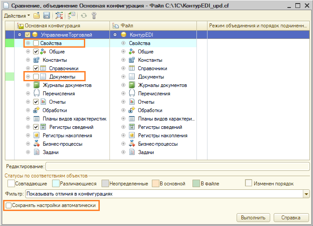The width and height of the screenshot is (313, 226).
Task: Click the КонтурEDI yellow sphere icon
Action: click(124, 34)
